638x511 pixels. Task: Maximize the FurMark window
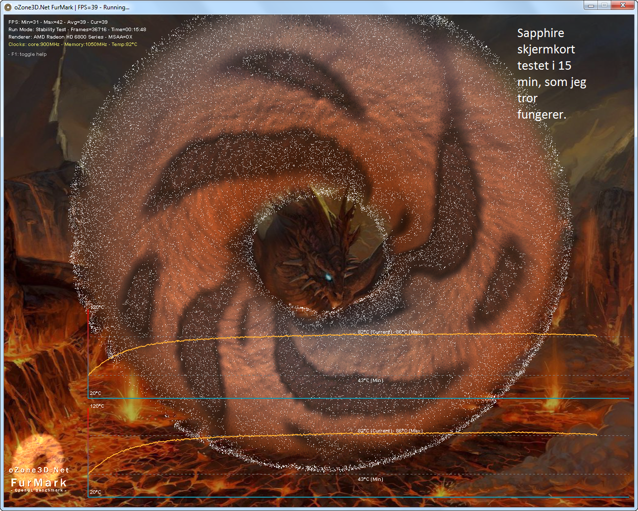604,5
